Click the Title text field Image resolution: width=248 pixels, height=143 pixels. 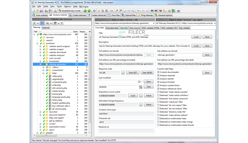144,37
